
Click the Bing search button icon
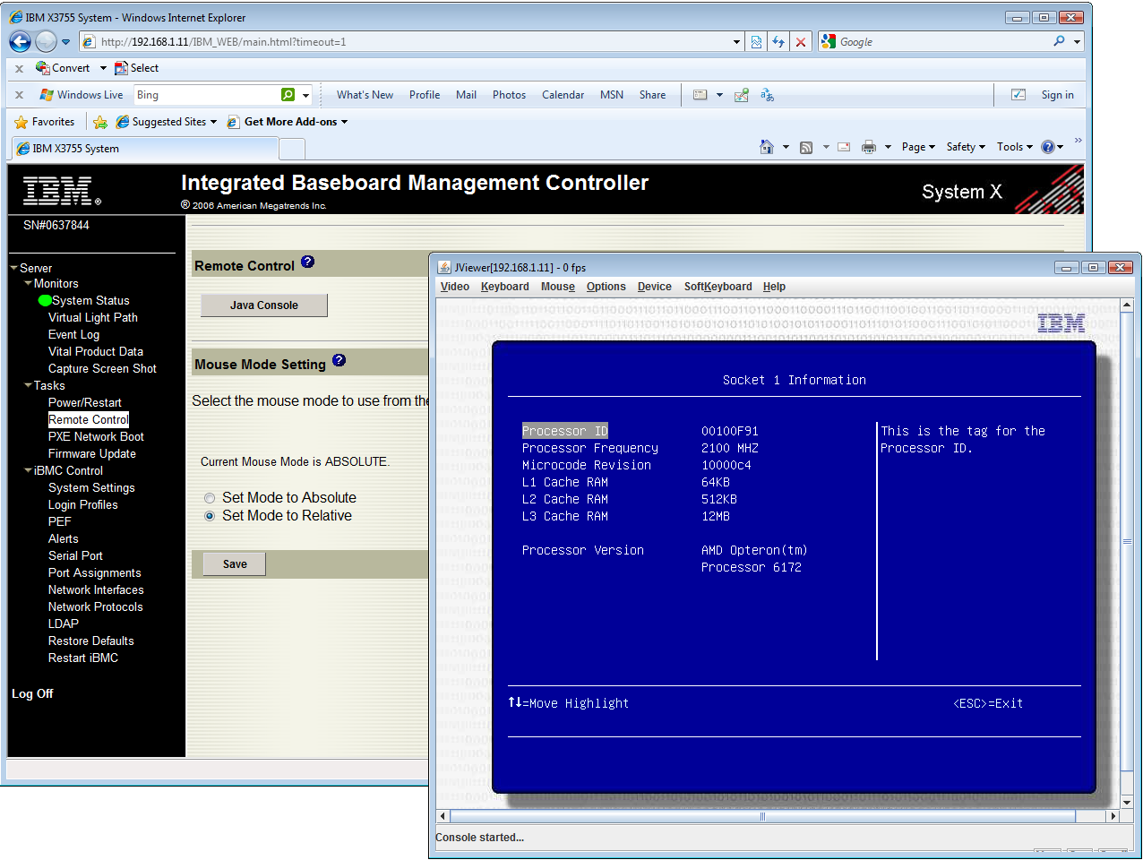(288, 95)
